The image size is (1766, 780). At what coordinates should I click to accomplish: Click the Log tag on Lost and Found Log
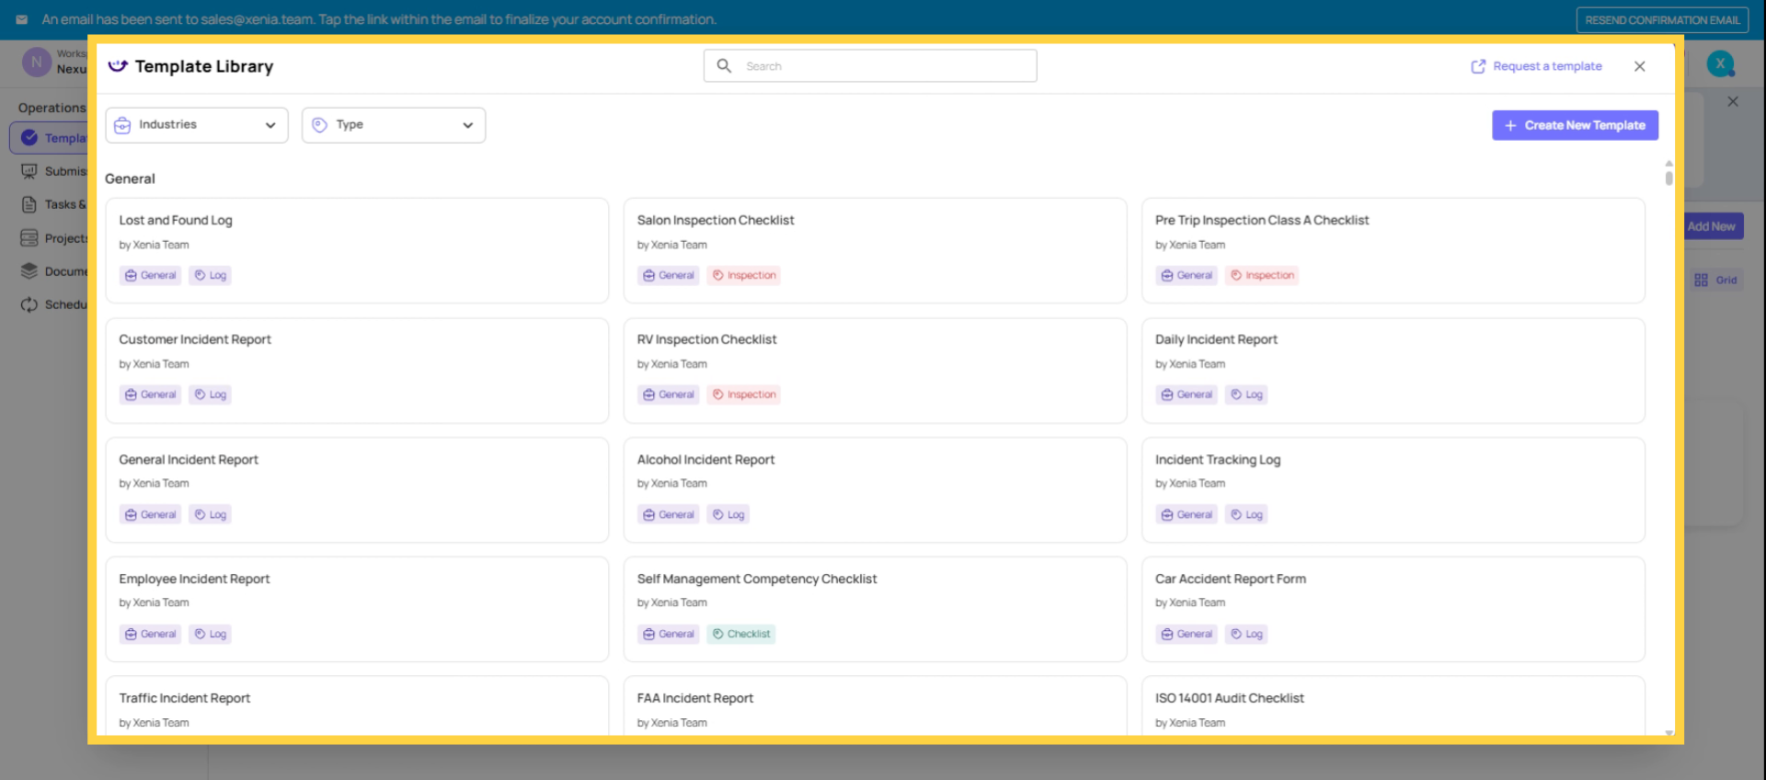point(210,275)
